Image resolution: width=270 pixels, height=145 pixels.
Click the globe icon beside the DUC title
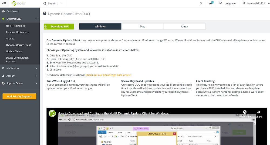coord(45,14)
